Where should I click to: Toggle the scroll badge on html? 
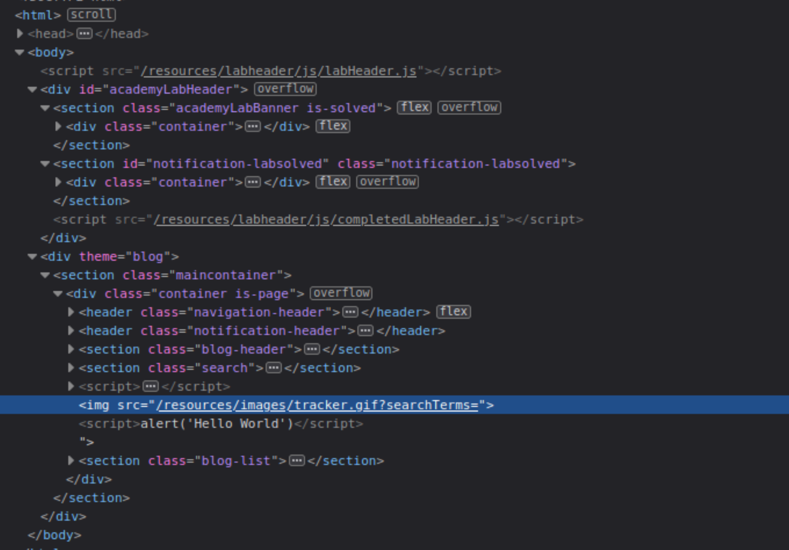pos(92,15)
